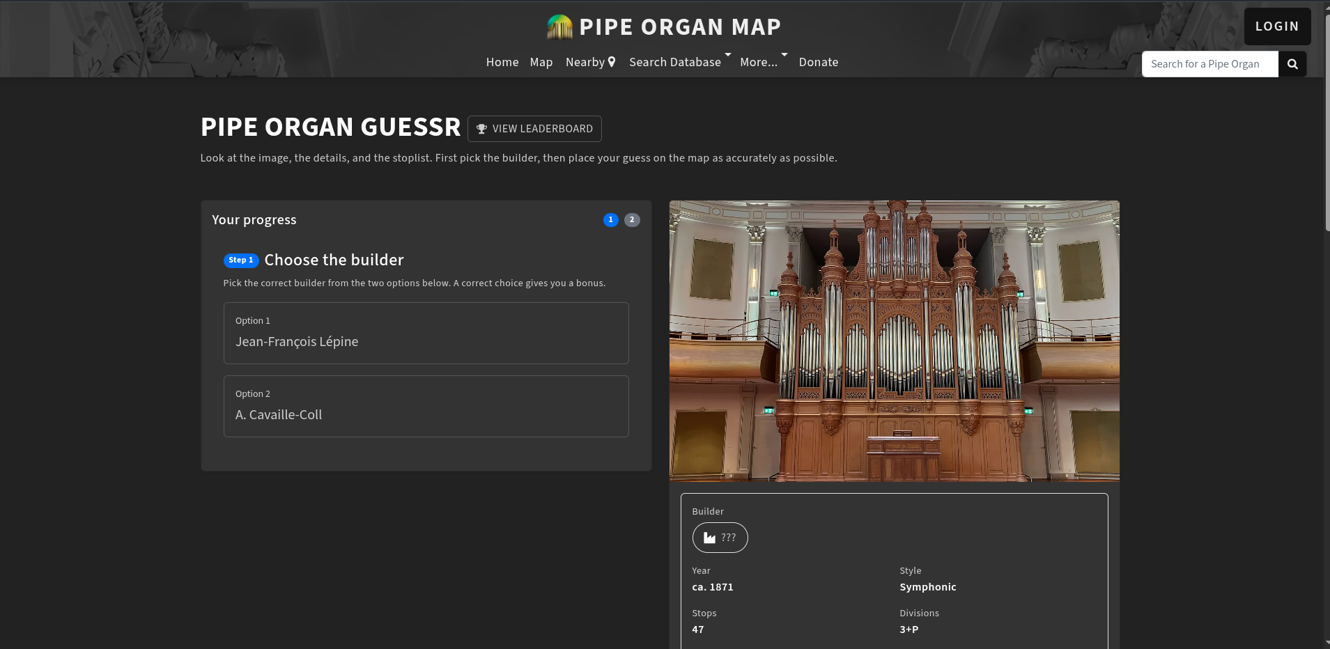Choose Option 1 Jean-François Lépine

[x=426, y=333]
